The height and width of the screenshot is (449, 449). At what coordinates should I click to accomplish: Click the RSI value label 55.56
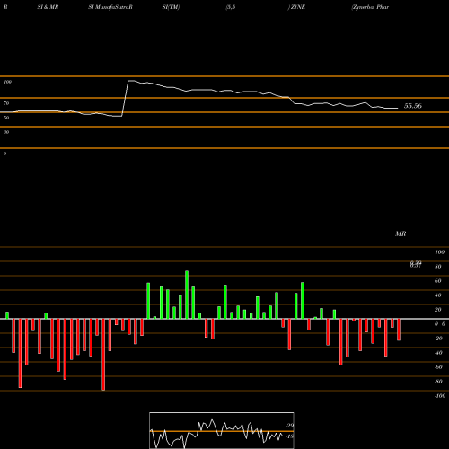coord(413,106)
